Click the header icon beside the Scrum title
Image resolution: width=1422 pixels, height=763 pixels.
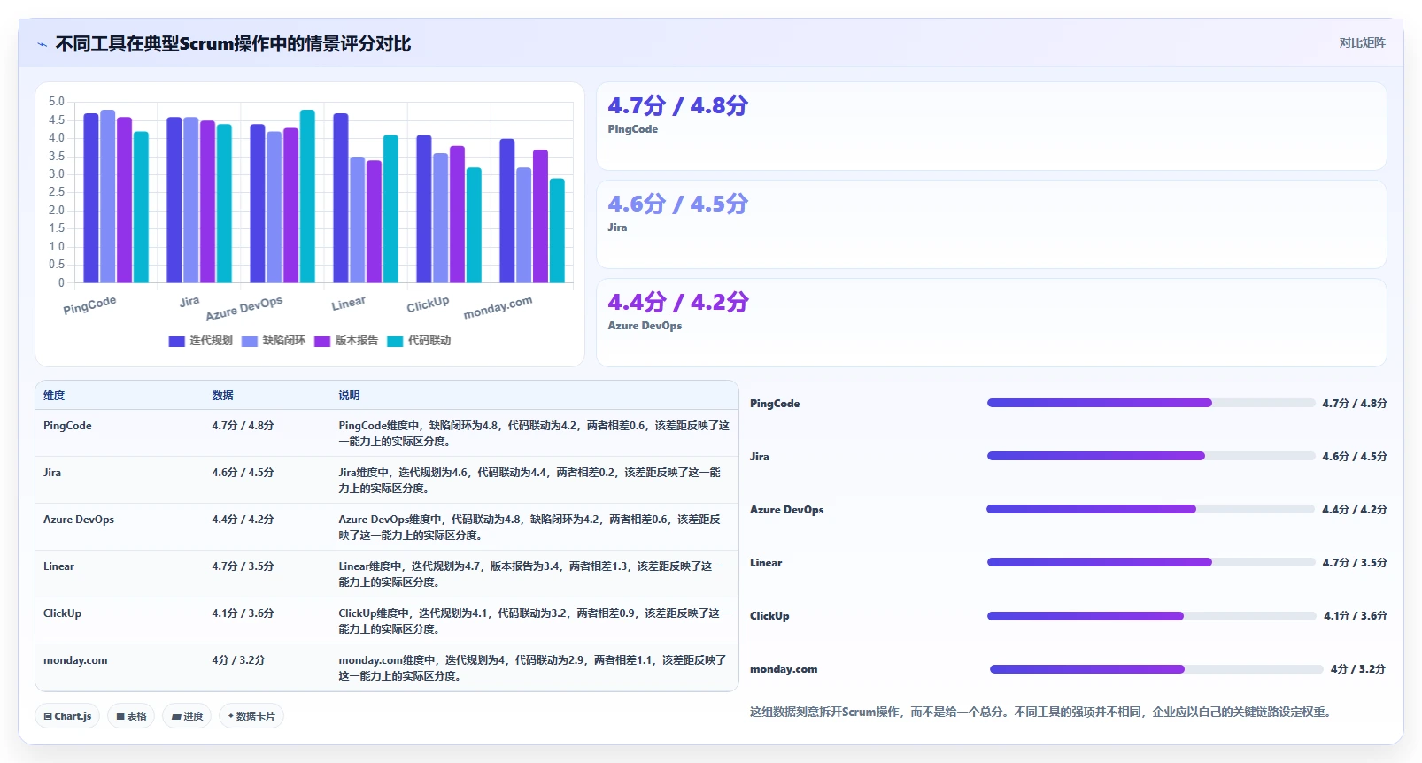42,44
